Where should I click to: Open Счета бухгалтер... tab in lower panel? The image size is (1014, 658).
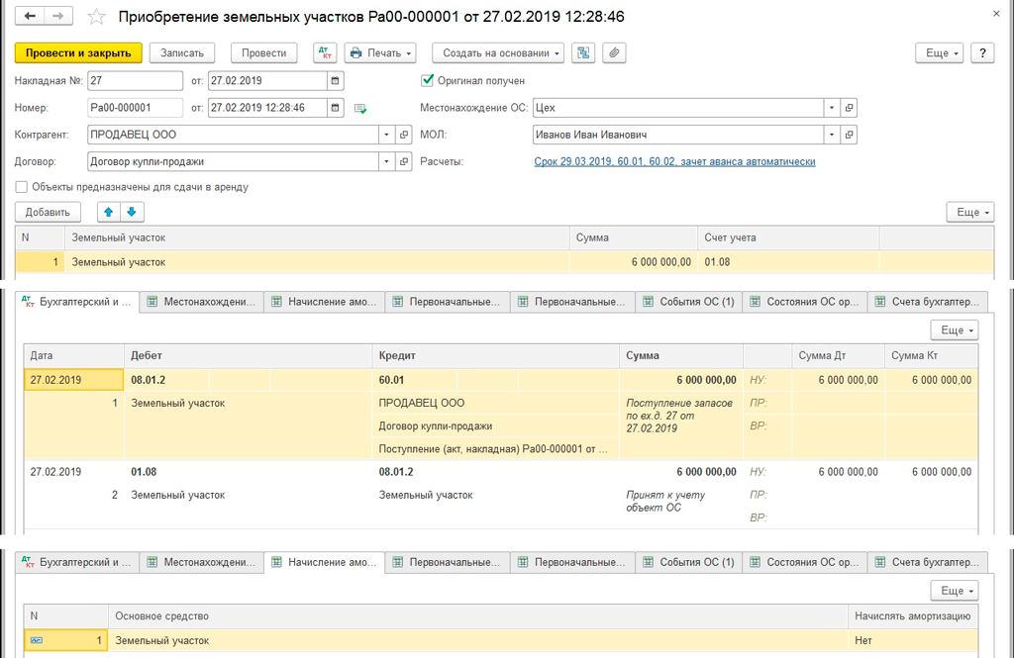coord(928,562)
